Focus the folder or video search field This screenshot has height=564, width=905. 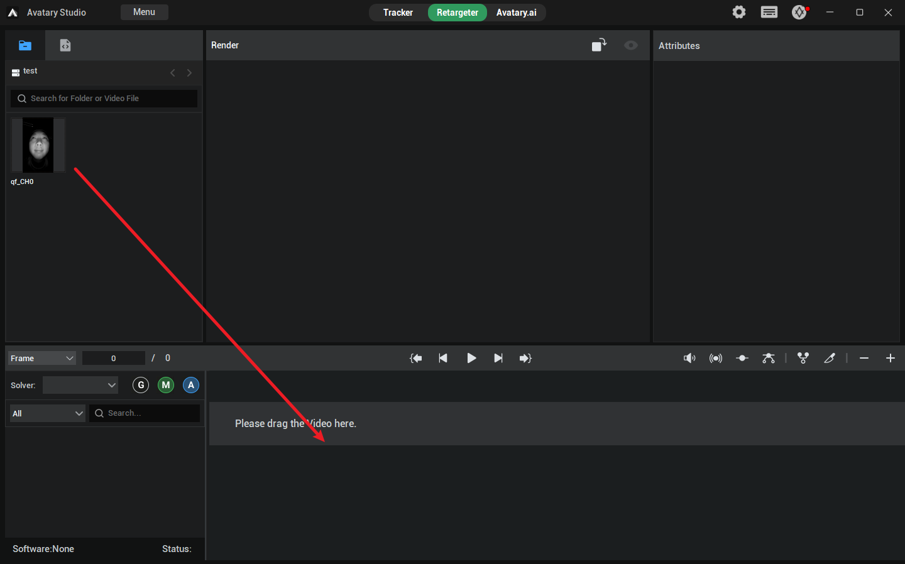104,99
